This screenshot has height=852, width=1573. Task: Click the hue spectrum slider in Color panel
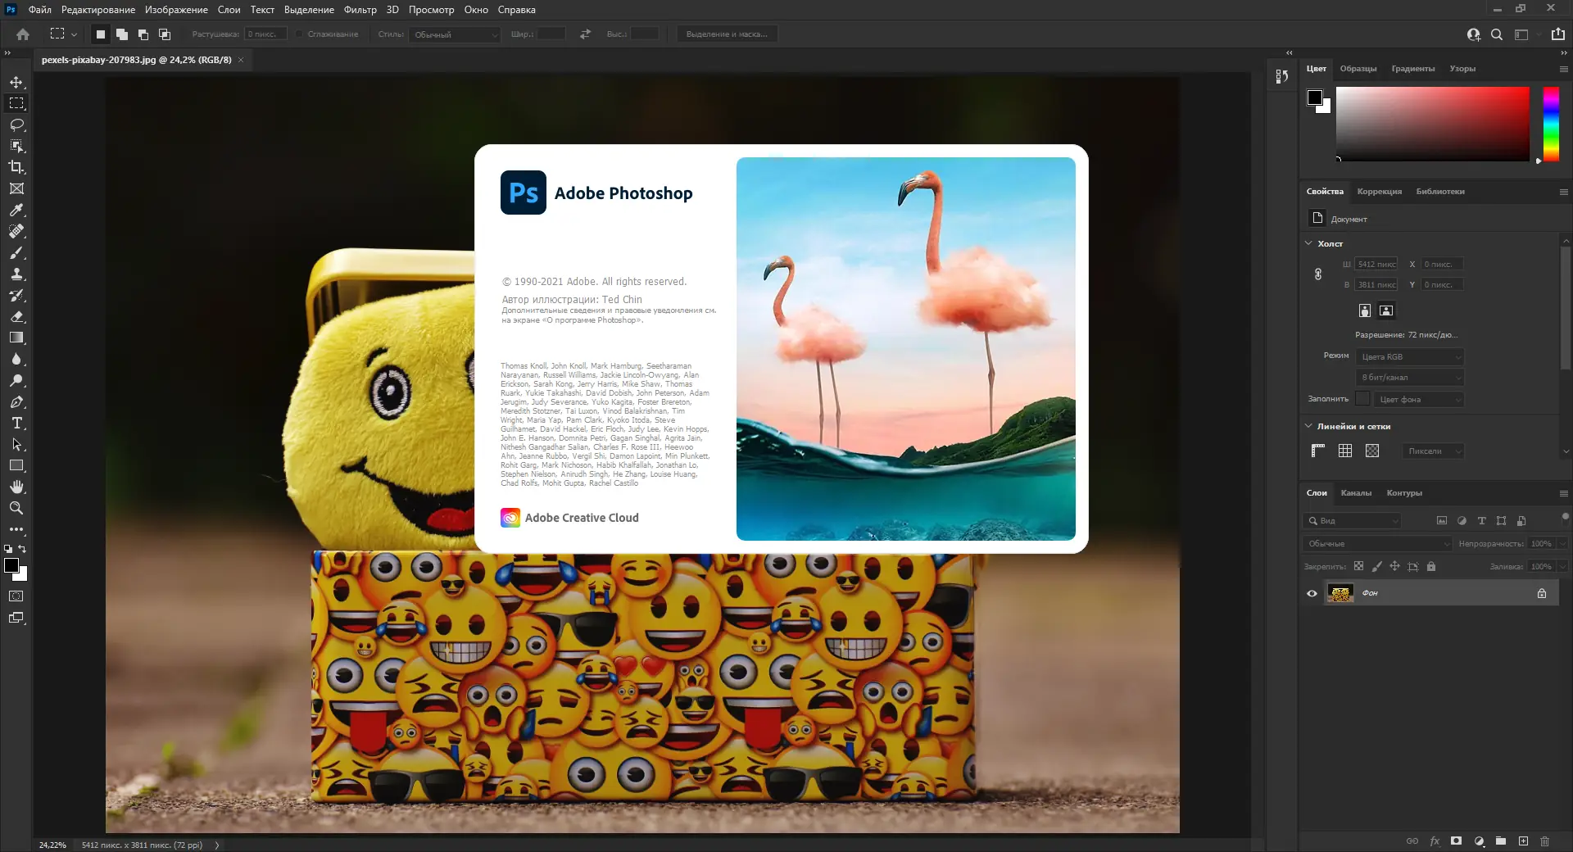1551,123
